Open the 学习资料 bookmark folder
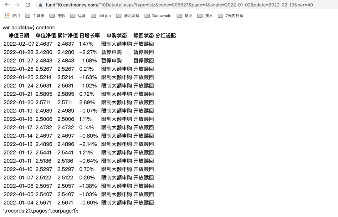Image resolution: width=338 pixels, height=217 pixels. click(x=128, y=16)
